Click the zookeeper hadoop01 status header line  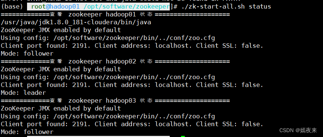115,15
